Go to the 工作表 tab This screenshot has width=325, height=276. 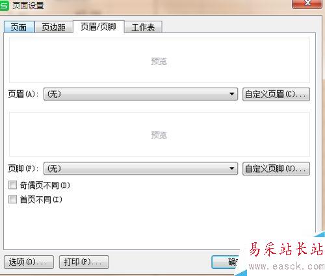143,27
